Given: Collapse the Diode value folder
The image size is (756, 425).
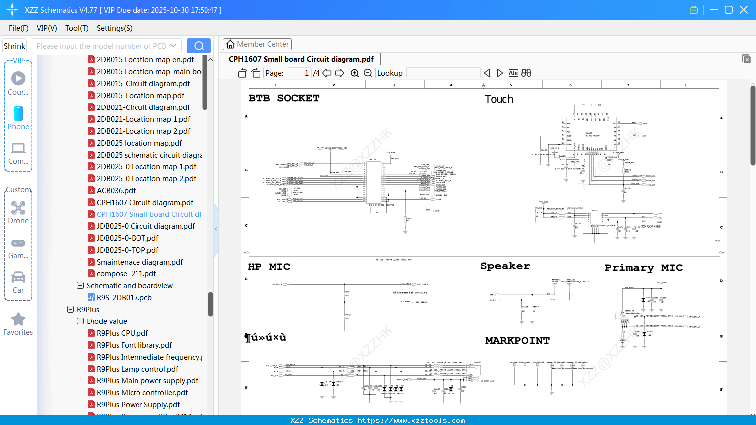Looking at the screenshot, I should [80, 321].
